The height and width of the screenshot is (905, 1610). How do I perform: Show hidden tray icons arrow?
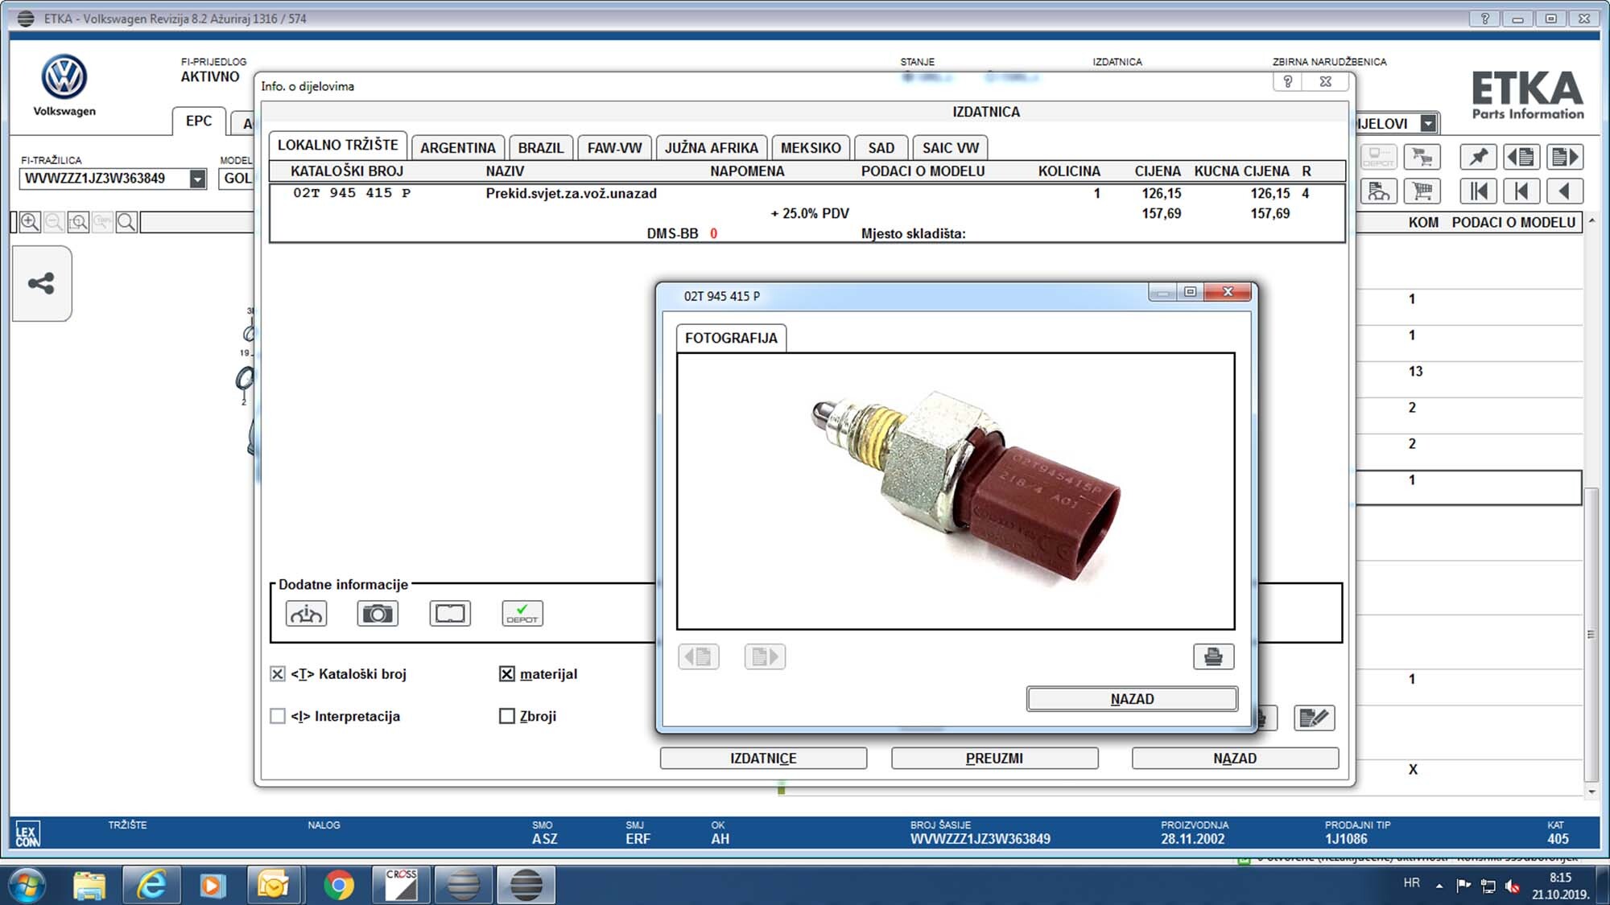click(1439, 886)
